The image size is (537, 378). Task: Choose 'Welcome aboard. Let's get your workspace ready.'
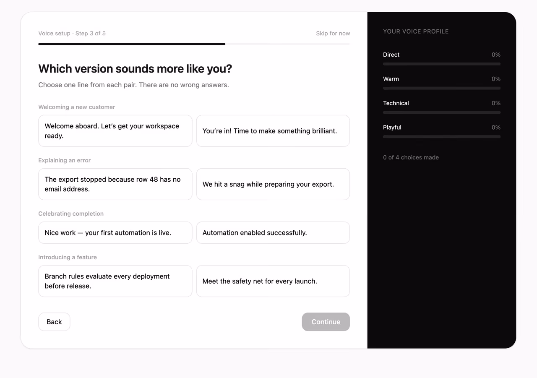pyautogui.click(x=115, y=131)
